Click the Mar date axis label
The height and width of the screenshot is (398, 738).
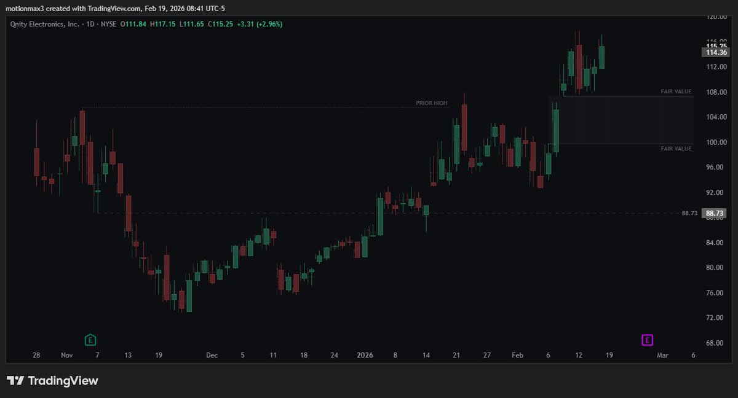point(662,356)
